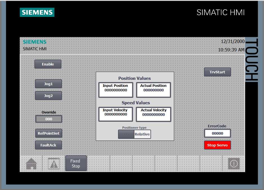Toggle the Positioner type Relative switch
264x190 pixels.
[134, 134]
